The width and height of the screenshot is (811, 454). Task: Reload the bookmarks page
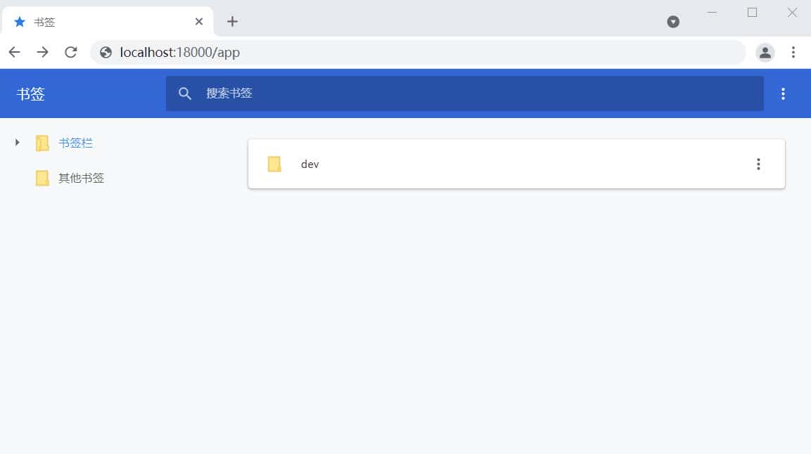click(70, 52)
